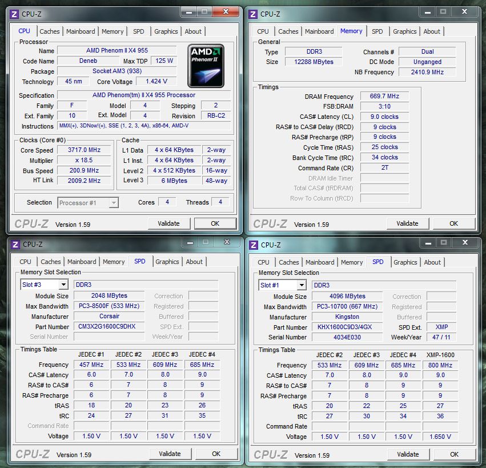Open About tab in CPU window
This screenshot has height=468, width=486.
pos(193,31)
